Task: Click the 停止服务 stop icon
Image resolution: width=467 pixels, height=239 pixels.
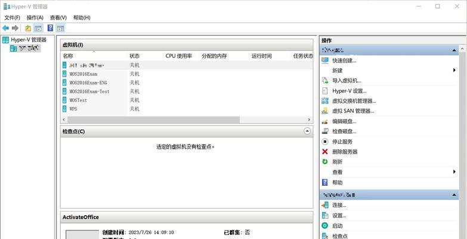Action: 325,142
